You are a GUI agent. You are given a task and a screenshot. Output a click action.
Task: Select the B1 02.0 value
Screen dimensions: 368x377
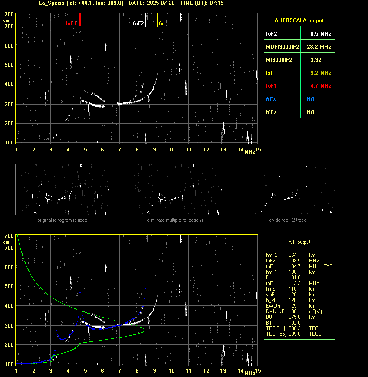[296, 323]
